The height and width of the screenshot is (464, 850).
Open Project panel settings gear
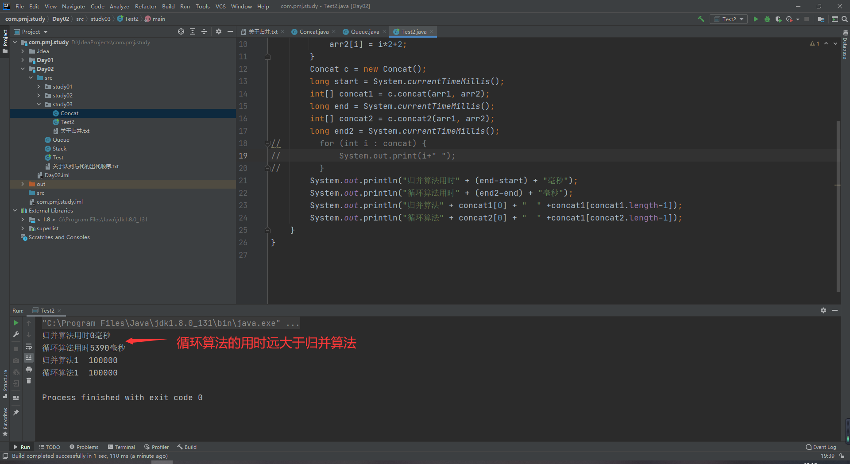tap(219, 31)
